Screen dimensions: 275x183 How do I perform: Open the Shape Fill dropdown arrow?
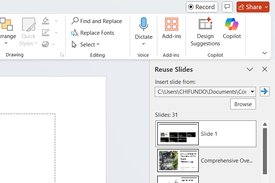tap(56, 21)
